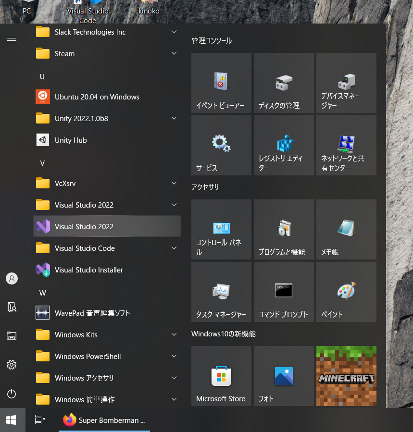Launch the Device Manager tile (デバイスマネージャー)
Image resolution: width=413 pixels, height=432 pixels.
346,83
